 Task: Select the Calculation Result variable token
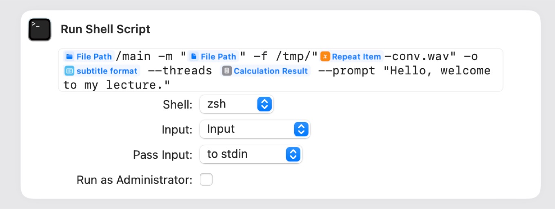(x=266, y=71)
